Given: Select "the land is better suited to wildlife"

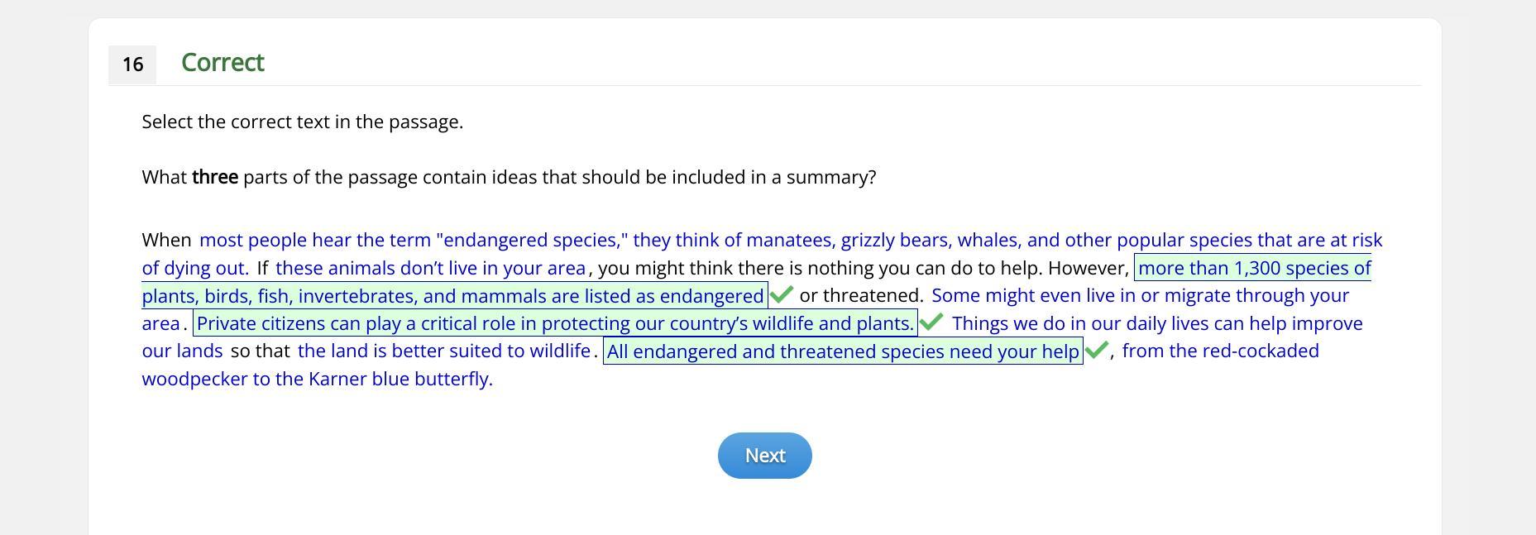Looking at the screenshot, I should (444, 351).
